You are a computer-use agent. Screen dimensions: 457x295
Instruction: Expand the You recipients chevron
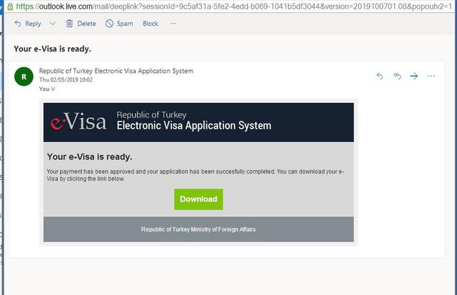pyautogui.click(x=53, y=89)
